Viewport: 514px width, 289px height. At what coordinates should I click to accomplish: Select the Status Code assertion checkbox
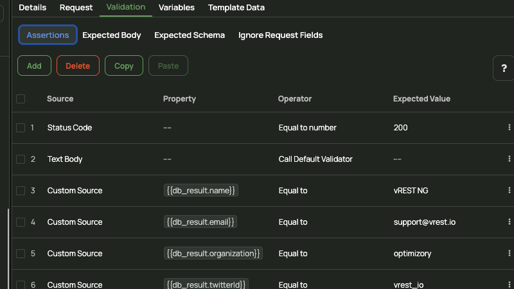coord(21,127)
